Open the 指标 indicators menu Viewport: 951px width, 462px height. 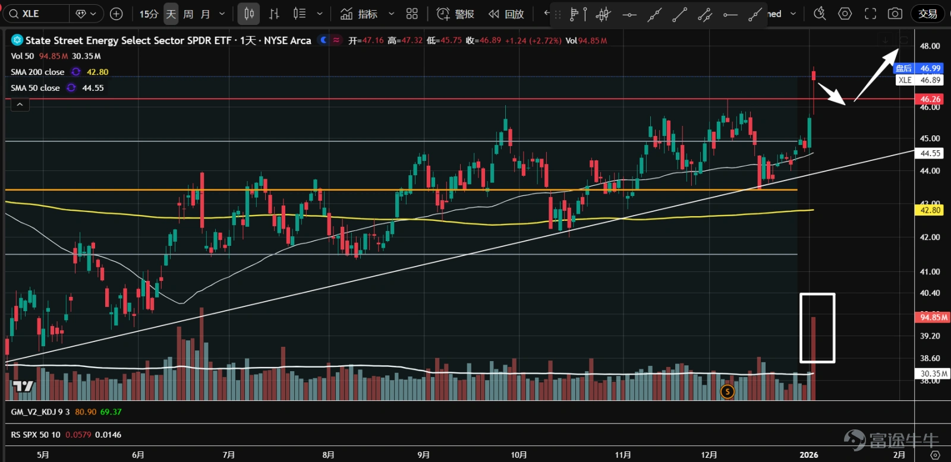[359, 14]
